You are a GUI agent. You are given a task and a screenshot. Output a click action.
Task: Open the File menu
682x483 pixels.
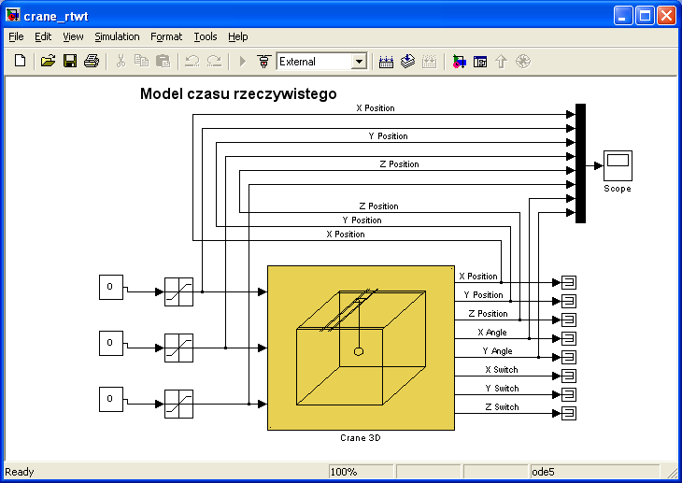tap(16, 36)
